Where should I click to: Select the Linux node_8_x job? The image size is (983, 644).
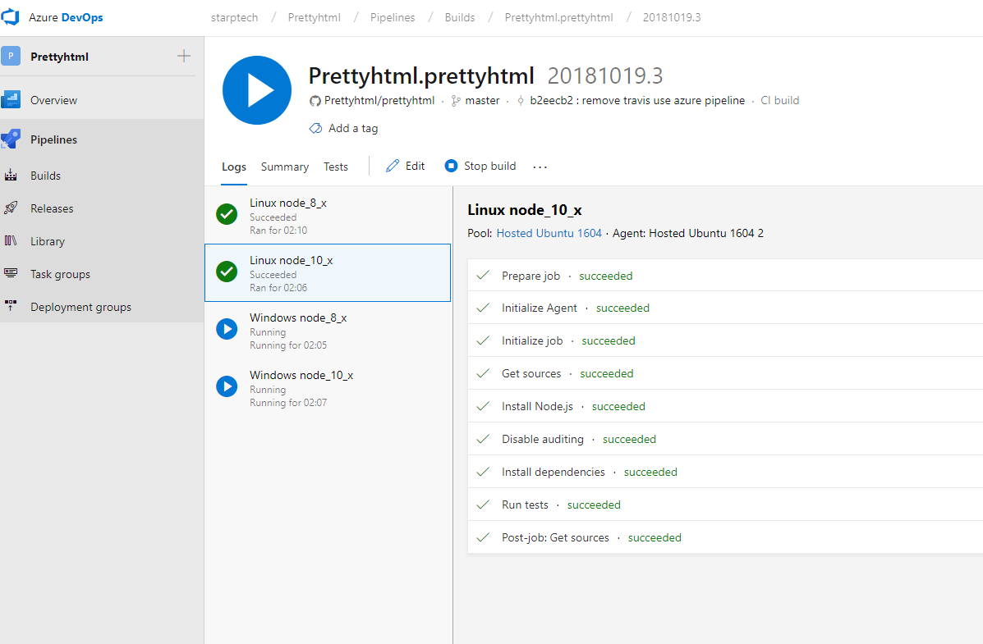pos(327,216)
